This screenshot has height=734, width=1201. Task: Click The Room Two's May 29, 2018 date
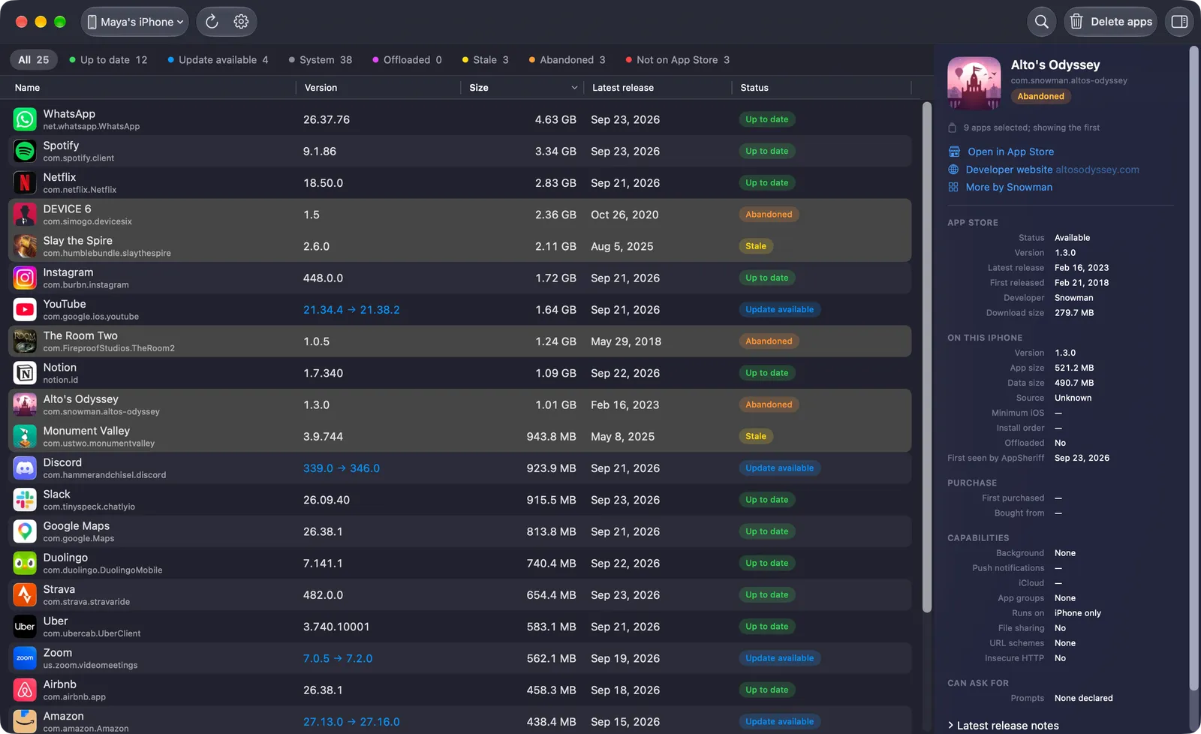(626, 341)
